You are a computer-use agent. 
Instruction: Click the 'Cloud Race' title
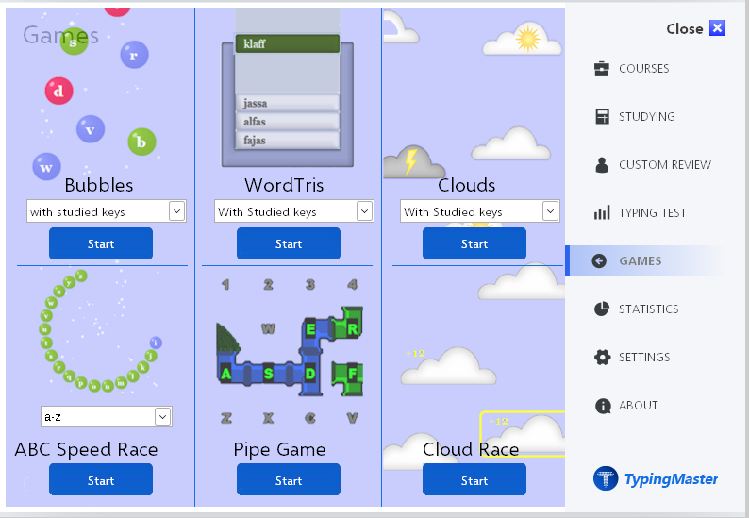pyautogui.click(x=471, y=449)
